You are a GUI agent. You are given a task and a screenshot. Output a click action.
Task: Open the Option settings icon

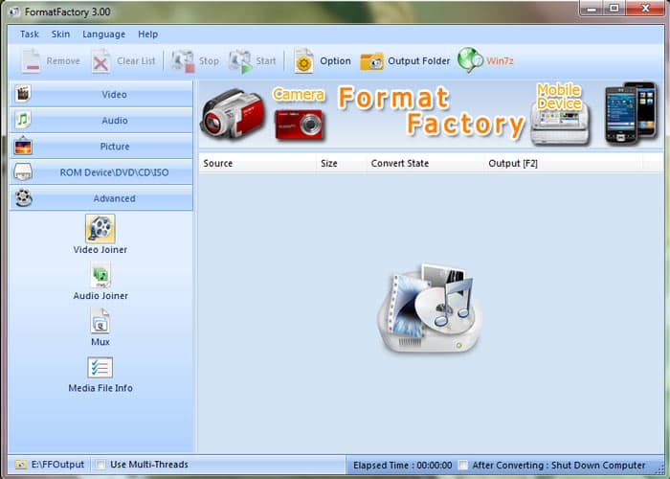point(303,61)
